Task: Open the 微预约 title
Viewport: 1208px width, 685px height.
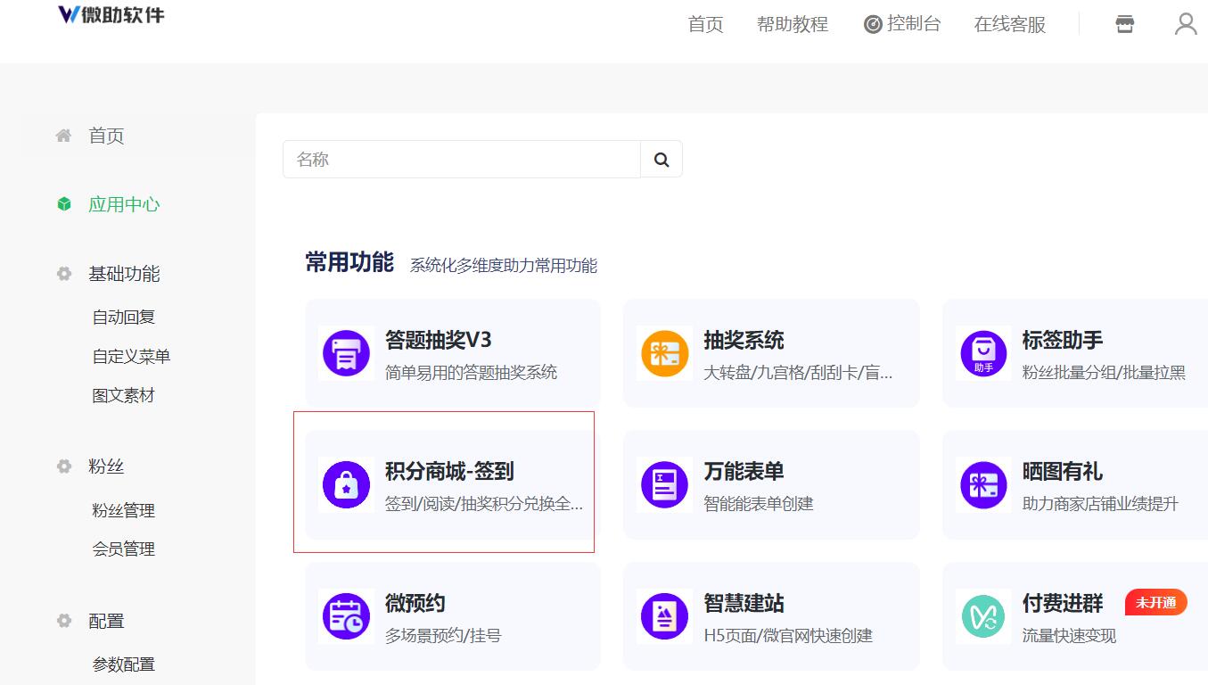Action: (x=415, y=603)
